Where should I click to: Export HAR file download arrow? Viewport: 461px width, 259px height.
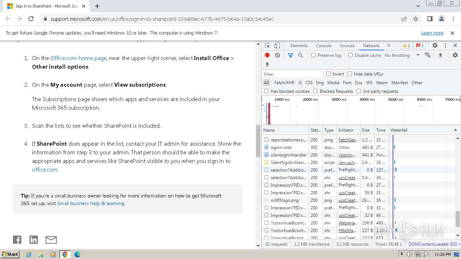pyautogui.click(x=267, y=64)
